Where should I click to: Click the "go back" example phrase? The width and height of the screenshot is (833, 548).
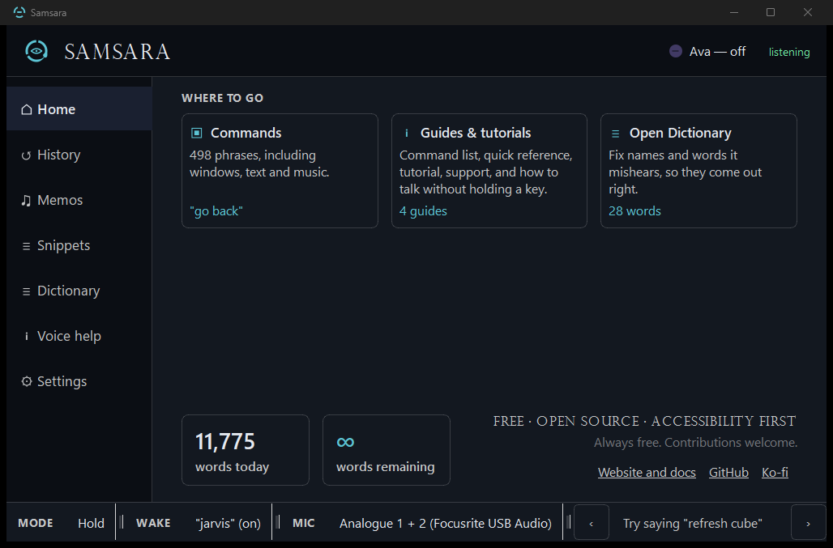(x=216, y=211)
